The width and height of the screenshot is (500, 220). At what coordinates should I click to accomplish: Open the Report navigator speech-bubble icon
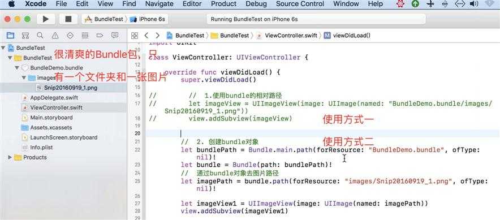[115, 36]
